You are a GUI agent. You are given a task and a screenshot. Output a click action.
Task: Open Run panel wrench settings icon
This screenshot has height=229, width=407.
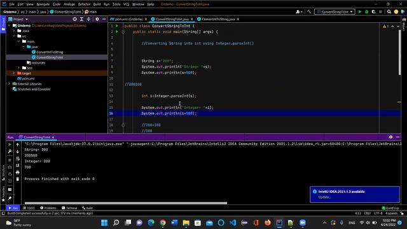[10, 151]
